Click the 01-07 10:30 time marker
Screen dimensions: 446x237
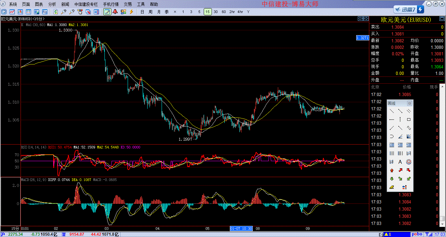[x=241, y=229]
